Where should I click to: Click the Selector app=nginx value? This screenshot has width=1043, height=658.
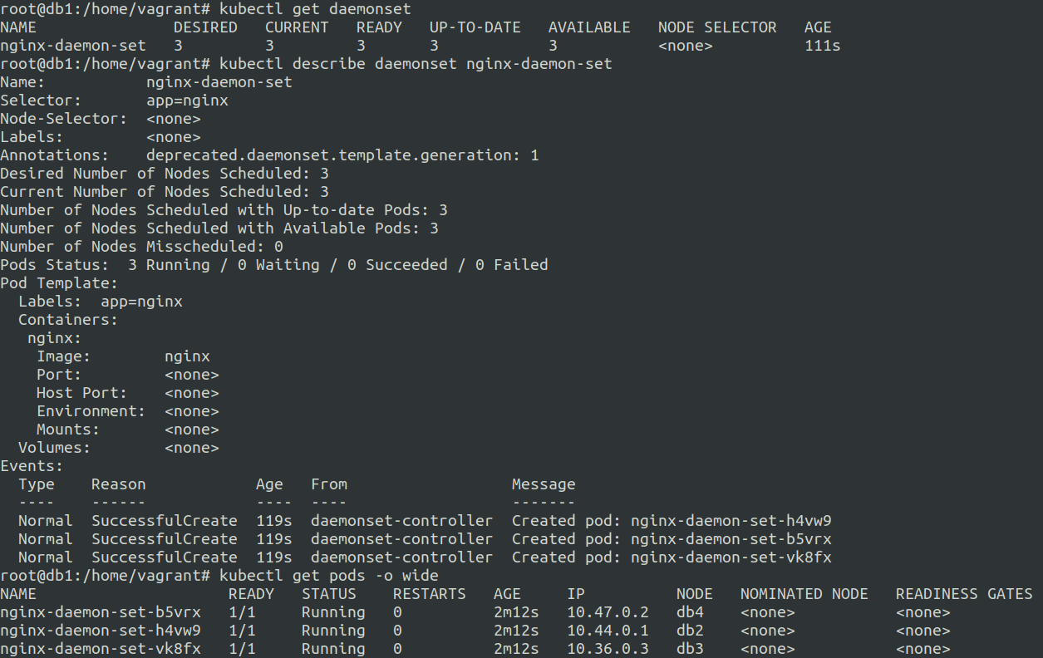(x=187, y=101)
